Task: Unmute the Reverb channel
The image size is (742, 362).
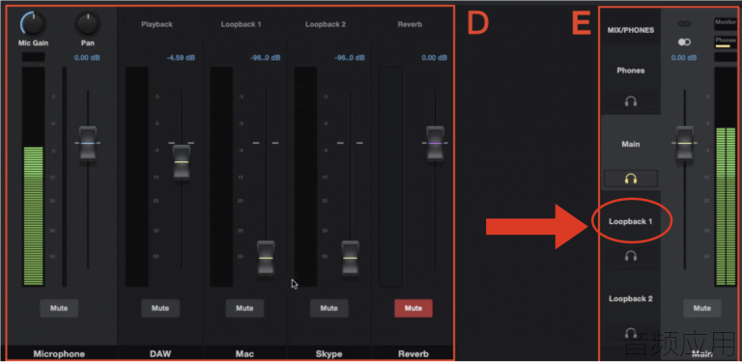Action: pyautogui.click(x=414, y=308)
